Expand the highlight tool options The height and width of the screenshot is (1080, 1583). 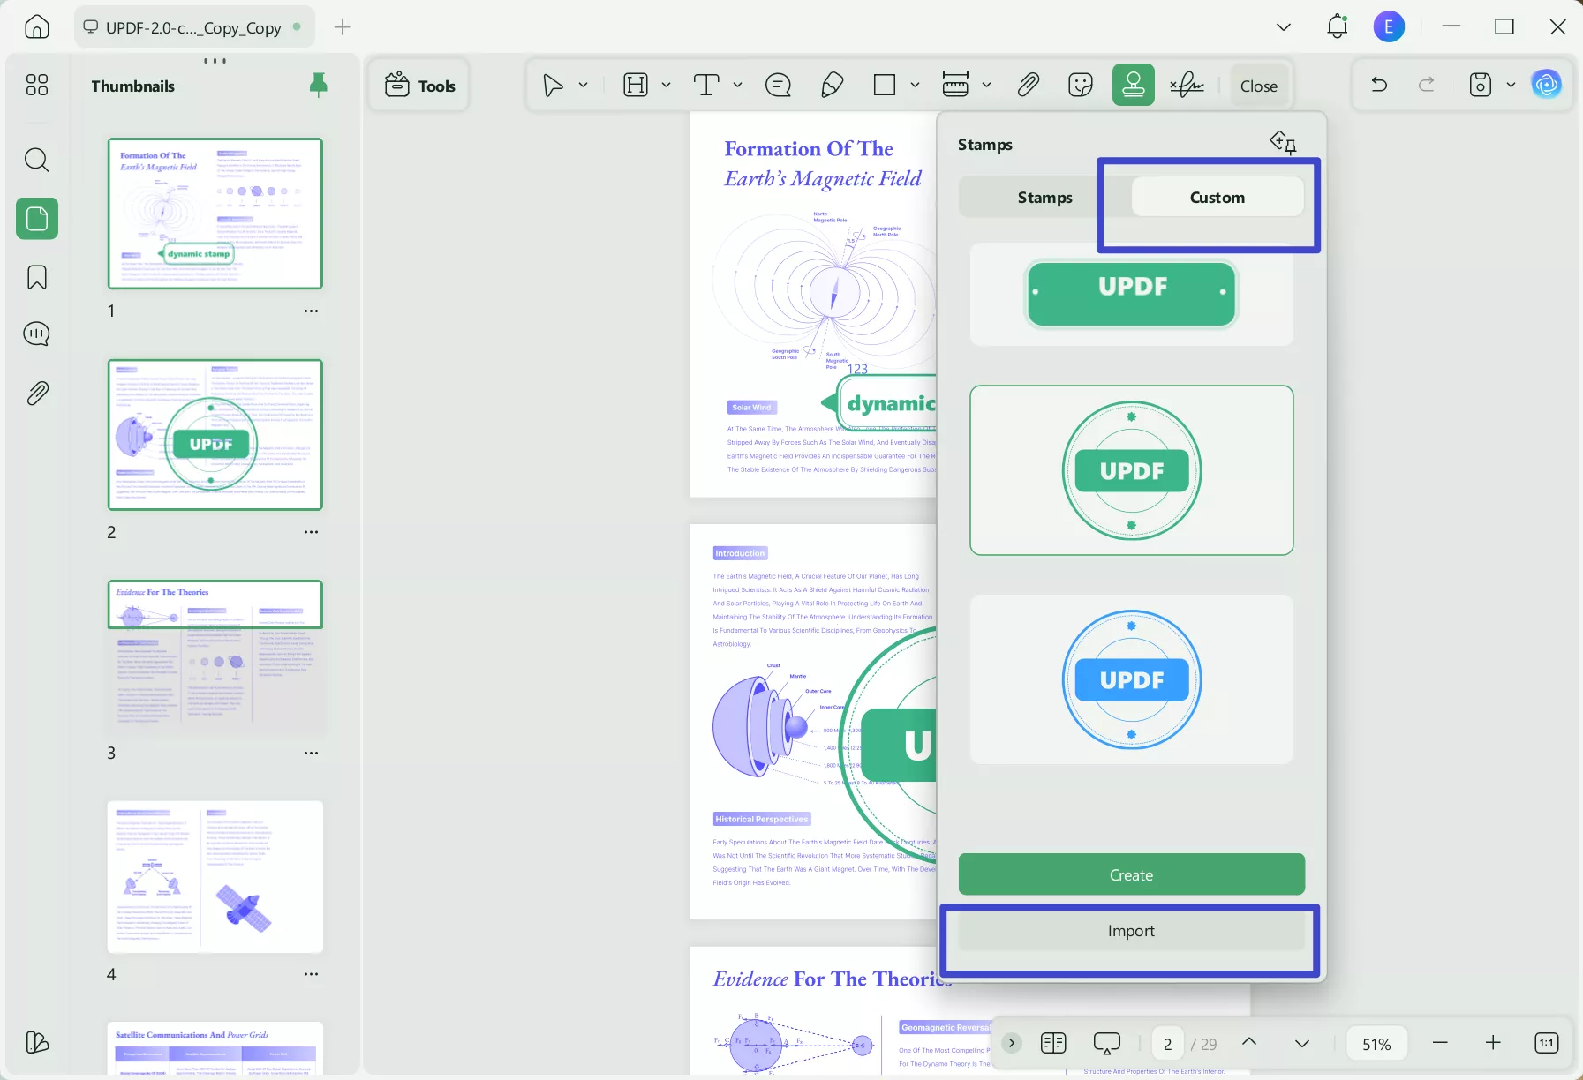pyautogui.click(x=666, y=85)
